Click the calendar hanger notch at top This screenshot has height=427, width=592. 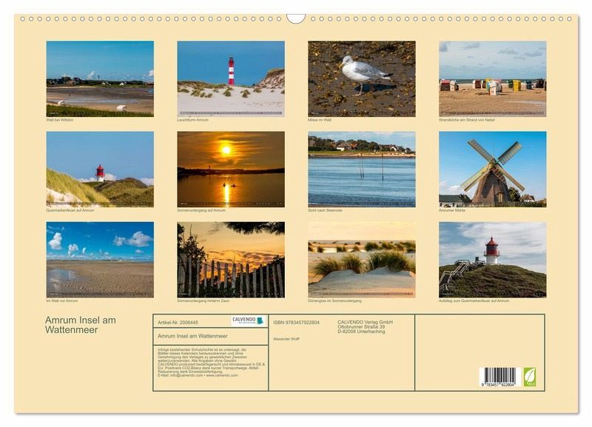click(296, 18)
